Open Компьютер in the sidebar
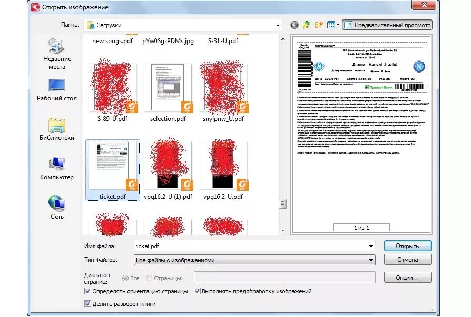This screenshot has height=317, width=471. [57, 169]
